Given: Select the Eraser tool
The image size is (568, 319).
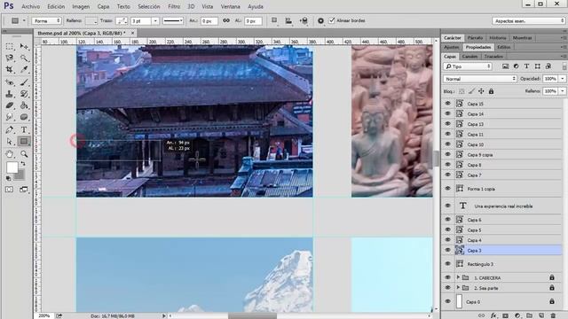Looking at the screenshot, I should 10,105.
